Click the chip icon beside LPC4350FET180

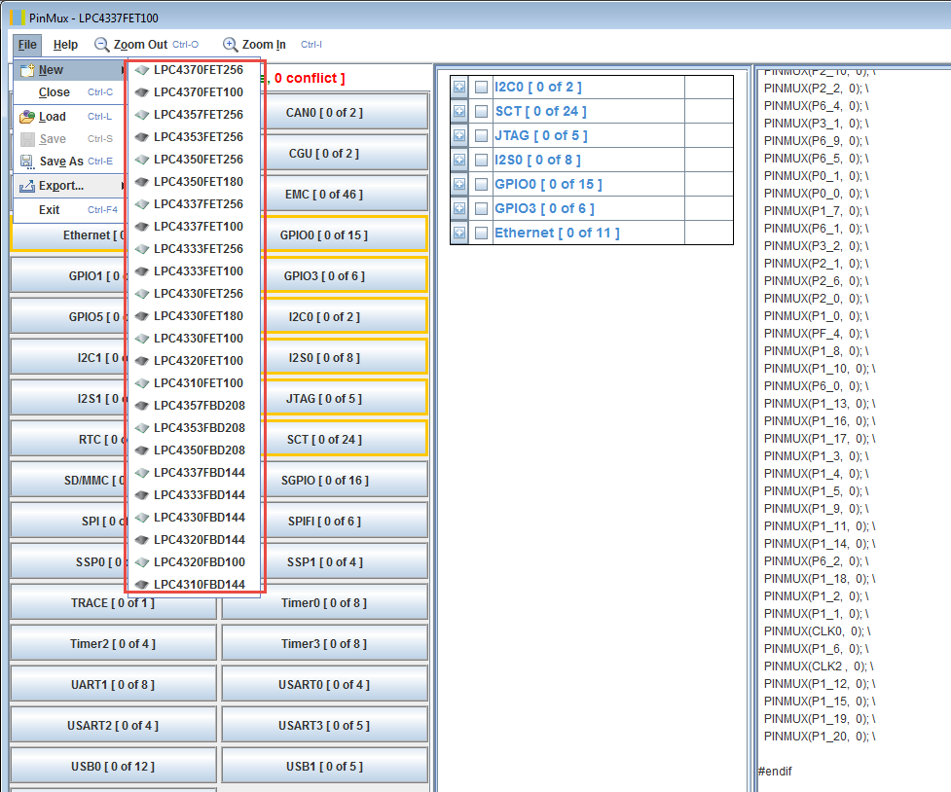click(142, 182)
